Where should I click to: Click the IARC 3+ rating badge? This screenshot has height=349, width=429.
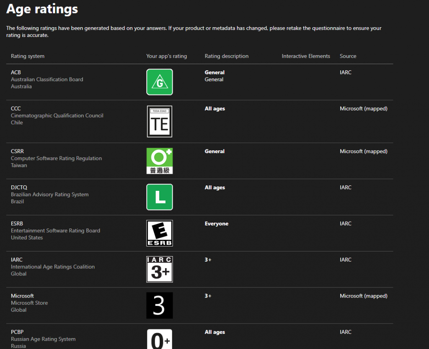pyautogui.click(x=159, y=269)
